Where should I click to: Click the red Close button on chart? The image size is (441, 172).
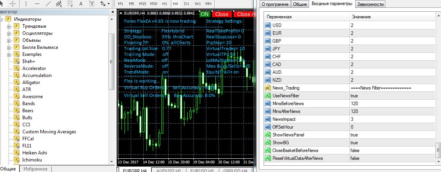pos(222,14)
